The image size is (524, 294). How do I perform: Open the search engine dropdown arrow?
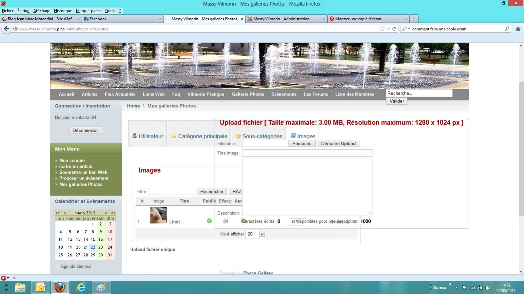[409, 29]
